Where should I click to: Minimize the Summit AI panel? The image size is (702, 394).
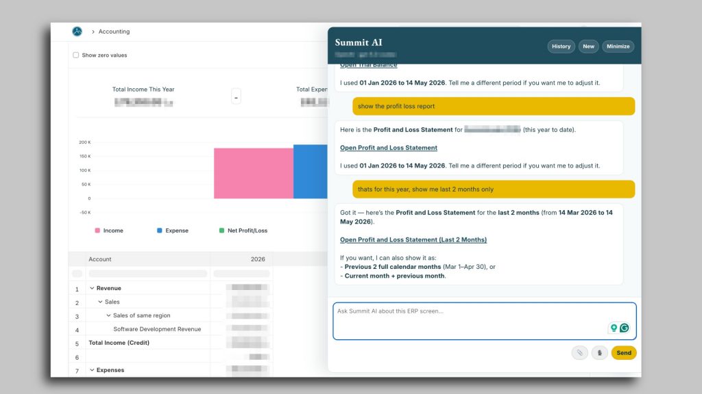pyautogui.click(x=618, y=47)
